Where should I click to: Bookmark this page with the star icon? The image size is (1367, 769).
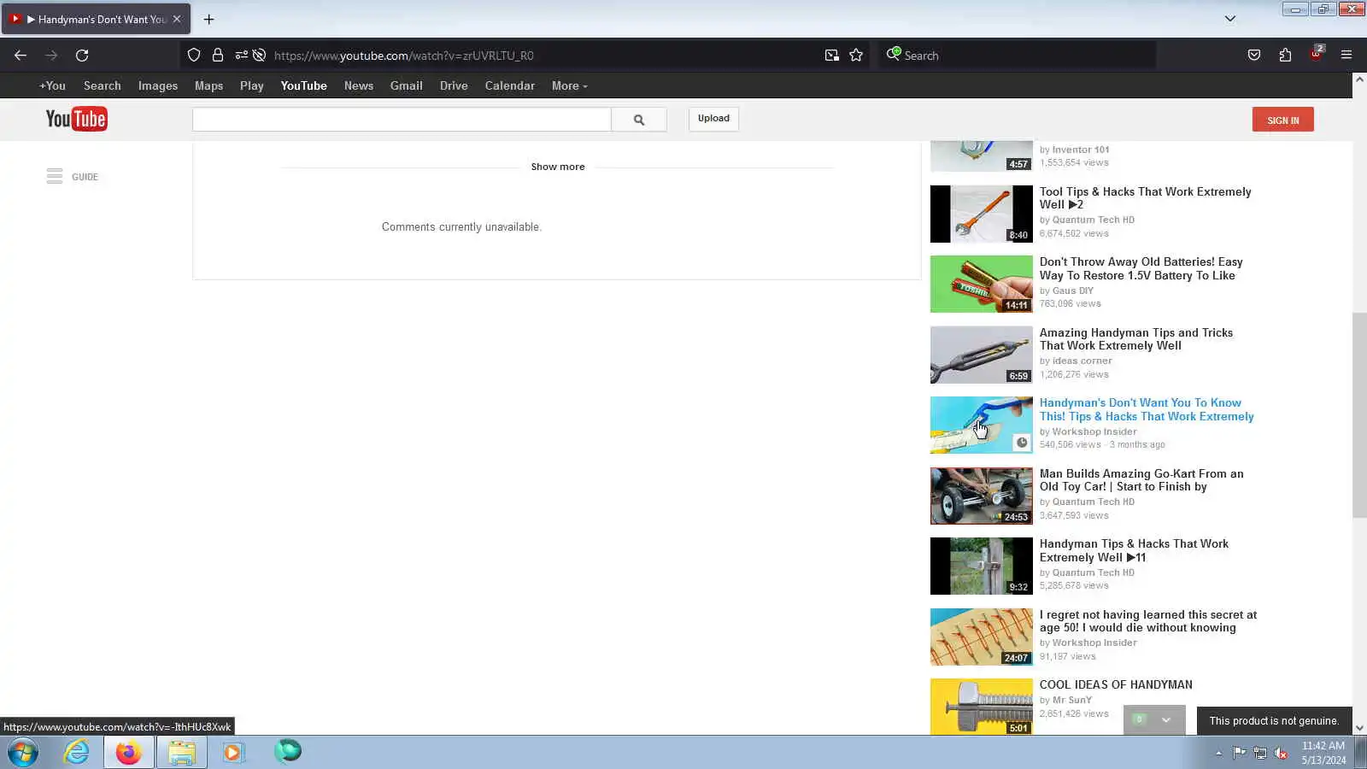(856, 56)
